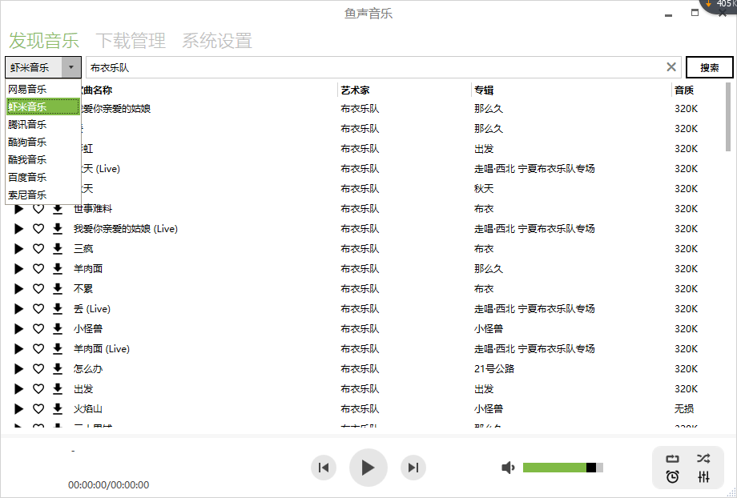Download 羊肉面 from album 那么久
The height and width of the screenshot is (498, 737).
(58, 269)
